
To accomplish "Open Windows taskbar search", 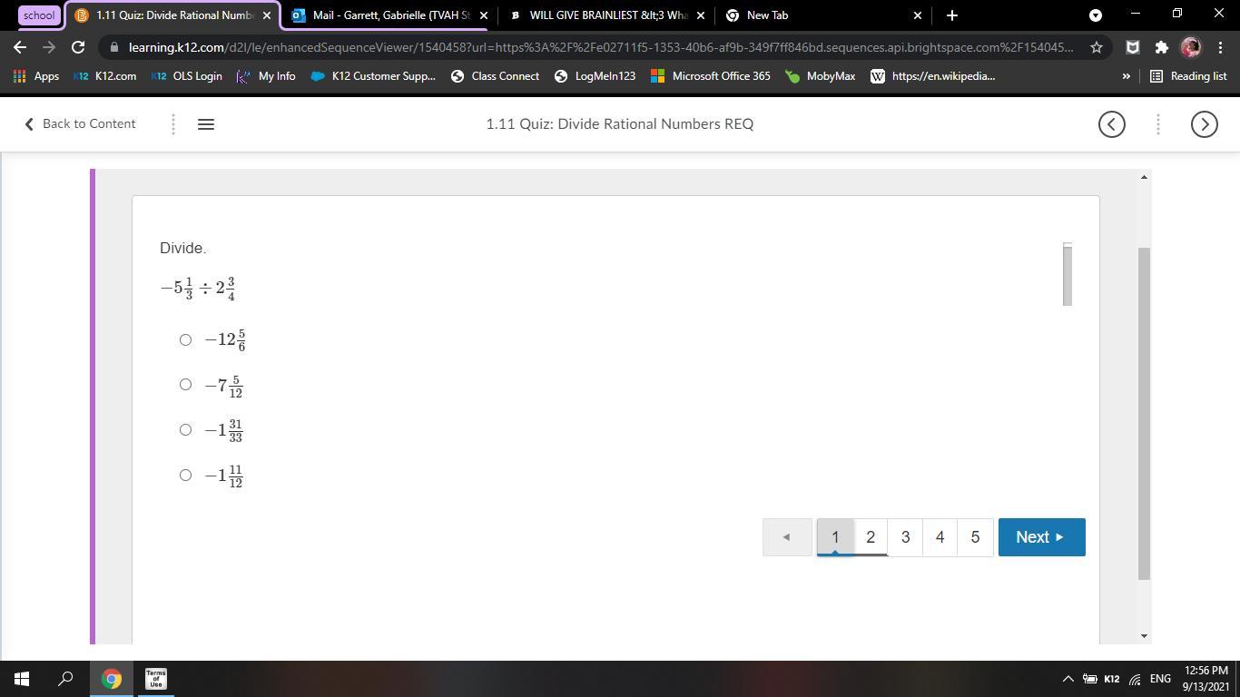I will (x=66, y=679).
